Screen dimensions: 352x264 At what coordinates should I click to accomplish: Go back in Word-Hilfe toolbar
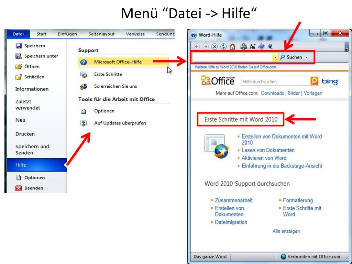click(x=197, y=46)
